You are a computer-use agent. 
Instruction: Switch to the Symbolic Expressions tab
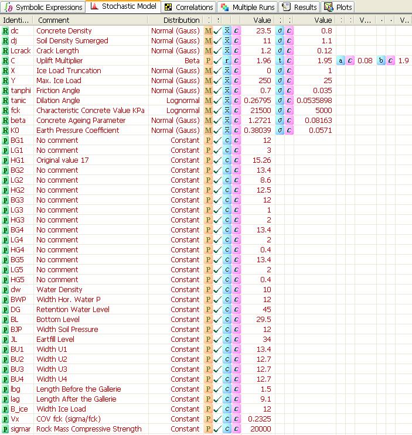pyautogui.click(x=43, y=7)
